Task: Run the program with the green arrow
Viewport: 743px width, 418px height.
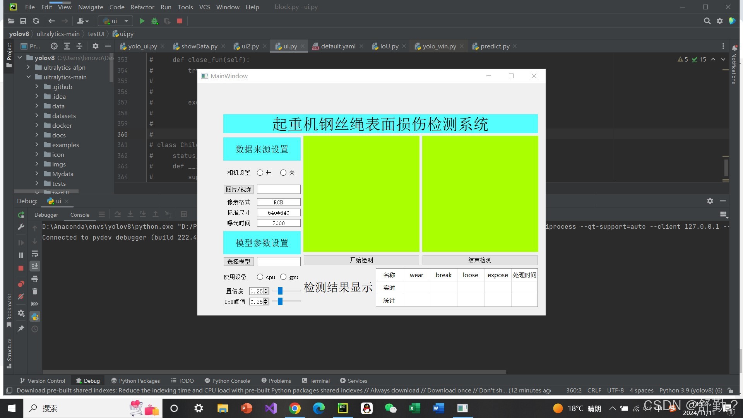Action: pyautogui.click(x=142, y=21)
